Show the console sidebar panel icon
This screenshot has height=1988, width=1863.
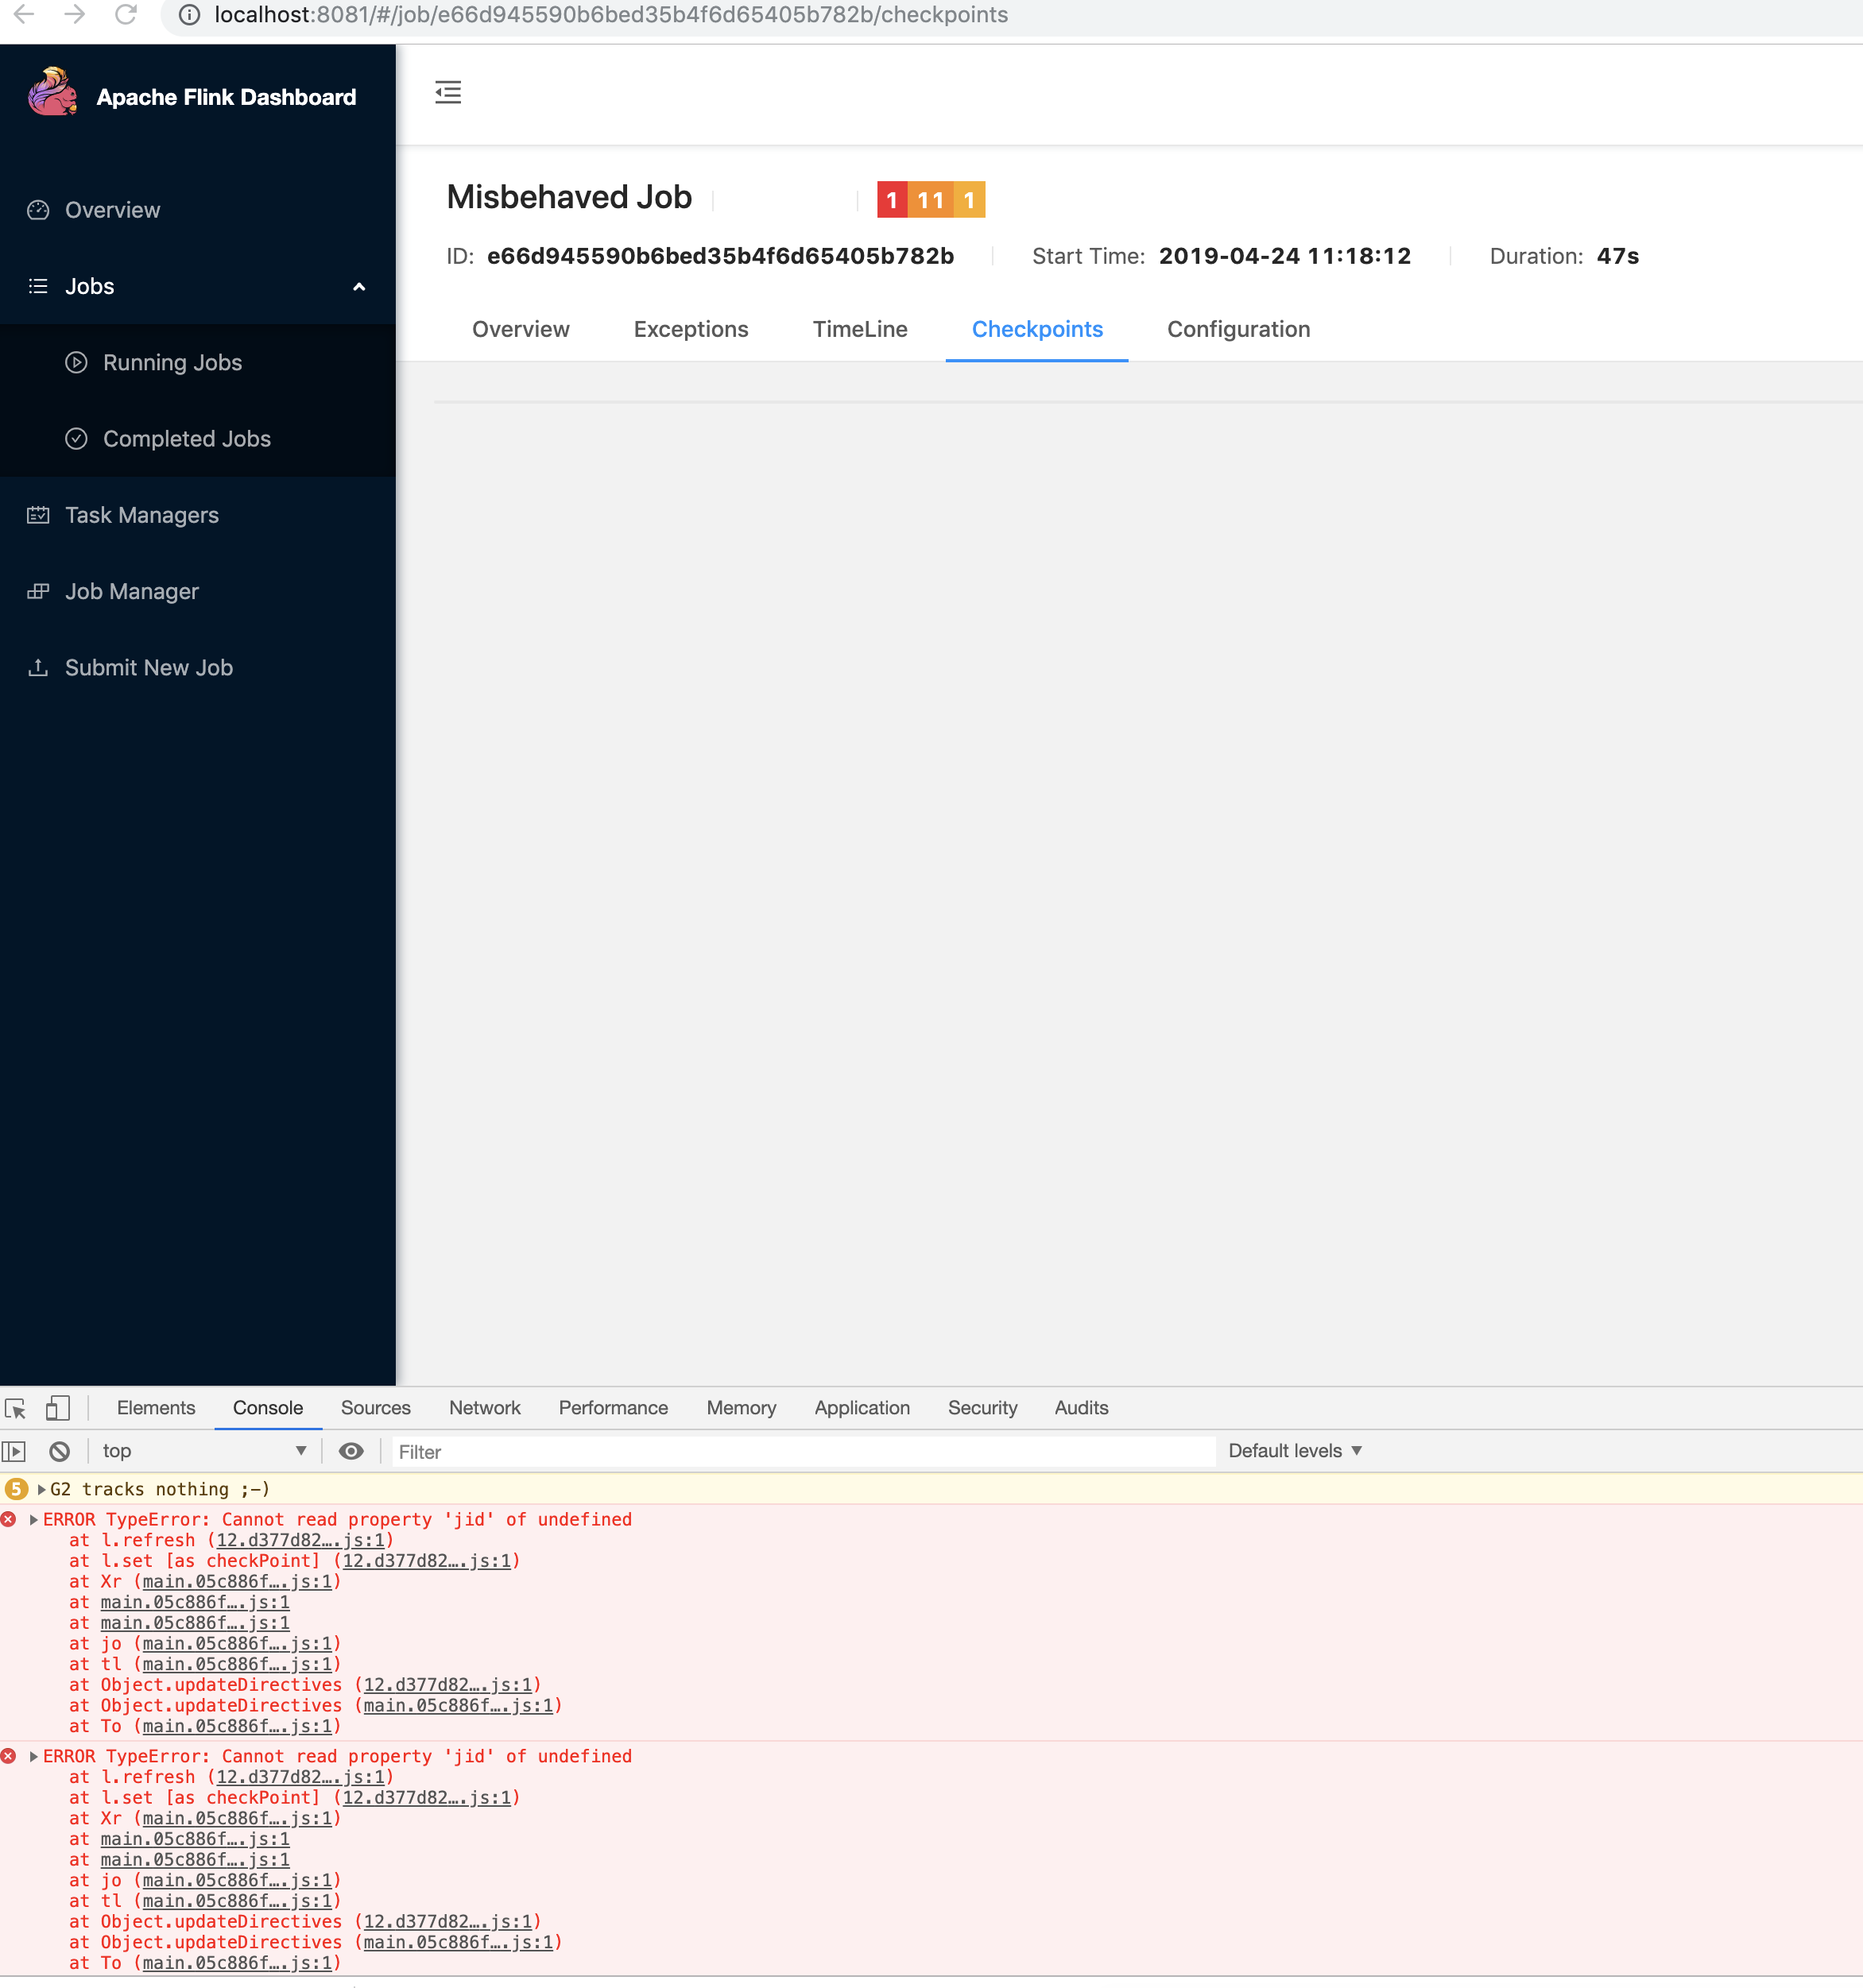(x=14, y=1451)
